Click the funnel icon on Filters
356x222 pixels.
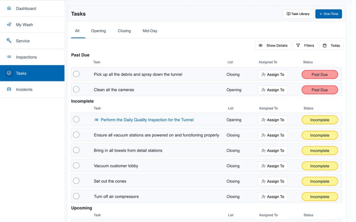point(298,45)
